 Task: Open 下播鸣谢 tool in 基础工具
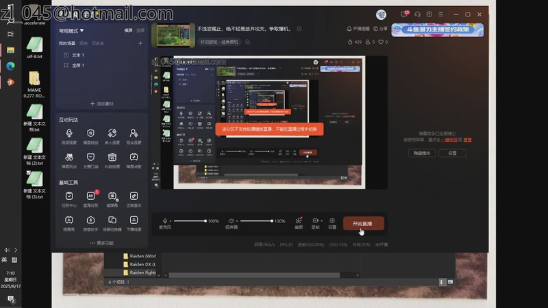coord(134,223)
